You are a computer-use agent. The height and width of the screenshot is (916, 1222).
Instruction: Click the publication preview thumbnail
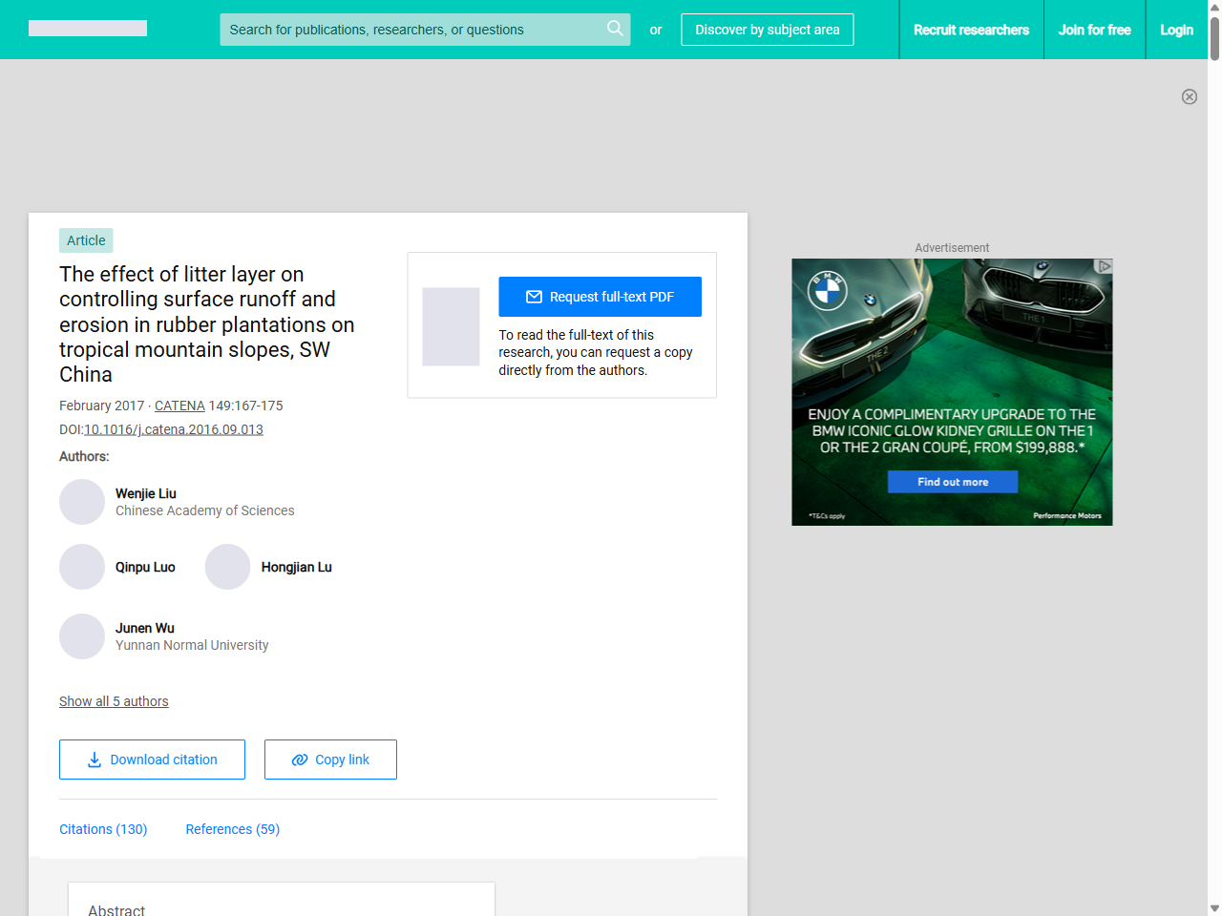click(x=451, y=326)
